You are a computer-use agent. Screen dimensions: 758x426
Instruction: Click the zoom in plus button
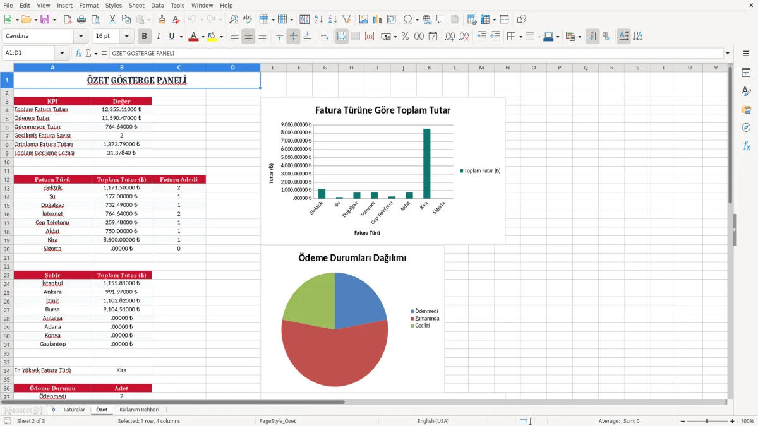732,421
